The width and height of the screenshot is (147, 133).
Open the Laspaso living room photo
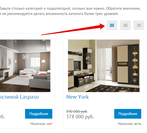(25, 66)
